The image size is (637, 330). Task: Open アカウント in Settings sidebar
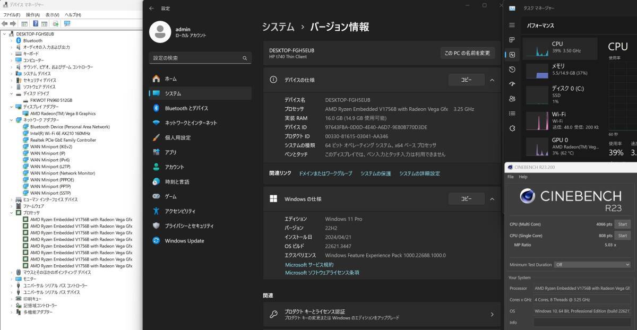click(x=200, y=167)
